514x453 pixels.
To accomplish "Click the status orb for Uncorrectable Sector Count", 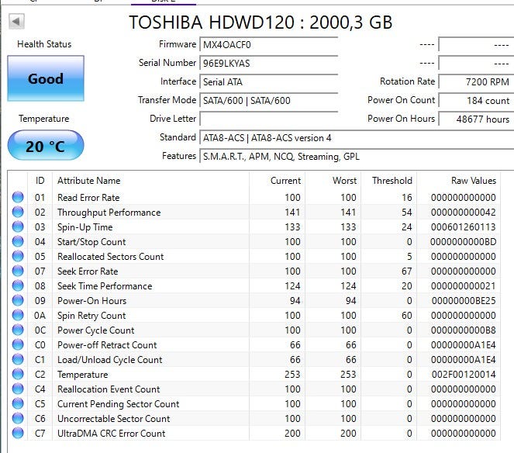I will (18, 418).
